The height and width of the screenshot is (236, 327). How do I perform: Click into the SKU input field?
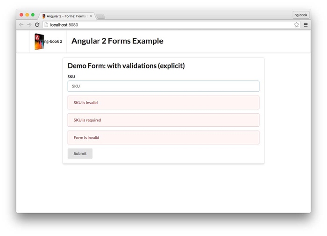(163, 86)
